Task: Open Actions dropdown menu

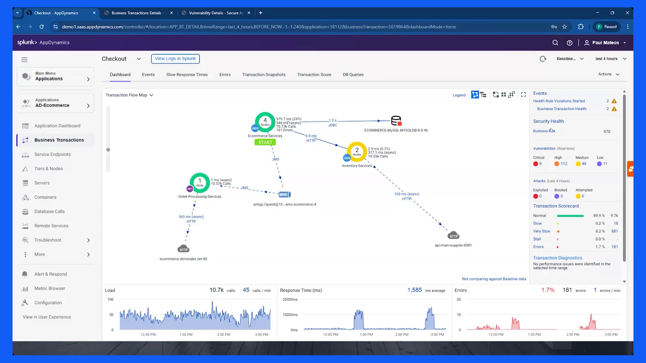Action: [x=609, y=74]
